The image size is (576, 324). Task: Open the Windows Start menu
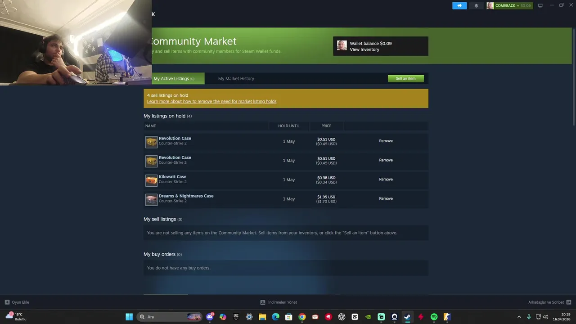129,317
